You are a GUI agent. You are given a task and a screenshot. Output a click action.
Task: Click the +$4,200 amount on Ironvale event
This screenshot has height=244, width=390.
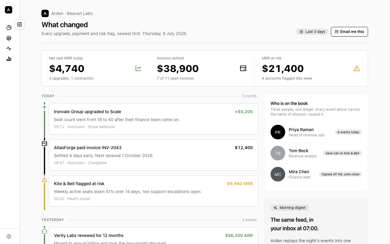[x=244, y=112]
